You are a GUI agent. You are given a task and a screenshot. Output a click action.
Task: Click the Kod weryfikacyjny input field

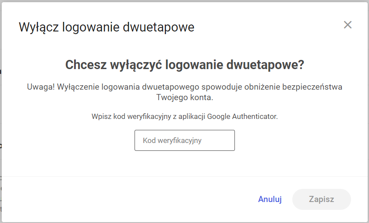184,140
